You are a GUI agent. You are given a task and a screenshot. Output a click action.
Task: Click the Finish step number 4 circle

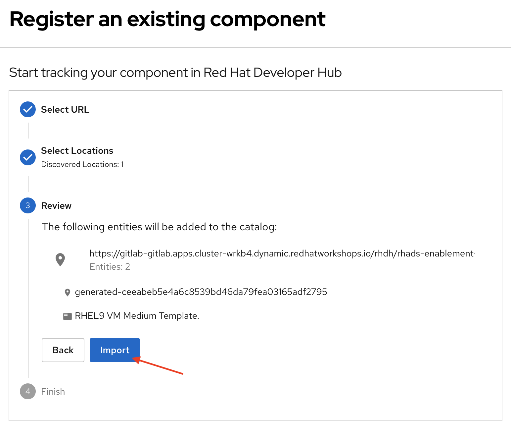(x=28, y=391)
